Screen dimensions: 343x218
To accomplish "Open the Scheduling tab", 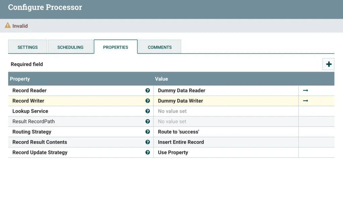I will (x=71, y=47).
